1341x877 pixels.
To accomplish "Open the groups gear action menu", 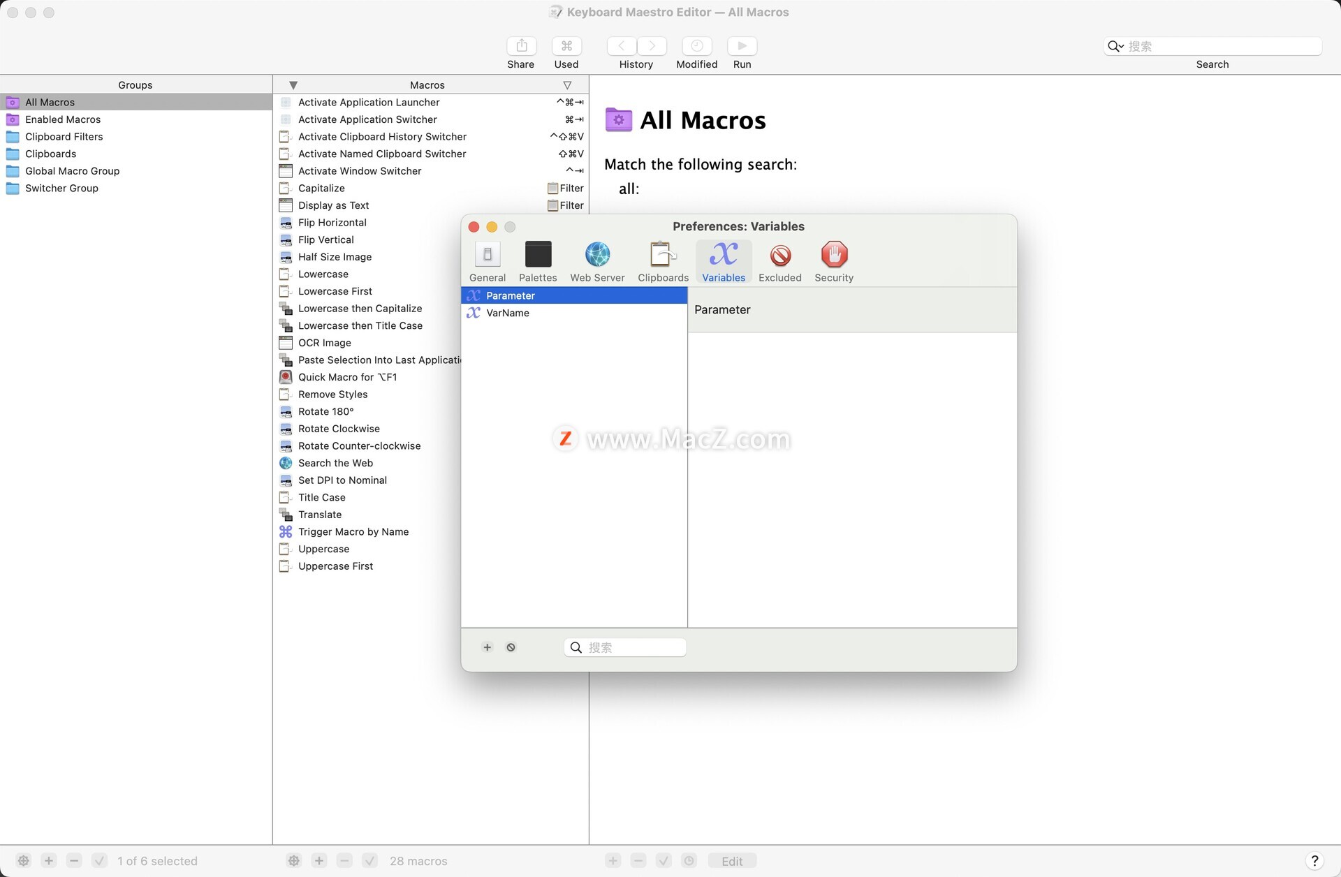I will tap(24, 861).
